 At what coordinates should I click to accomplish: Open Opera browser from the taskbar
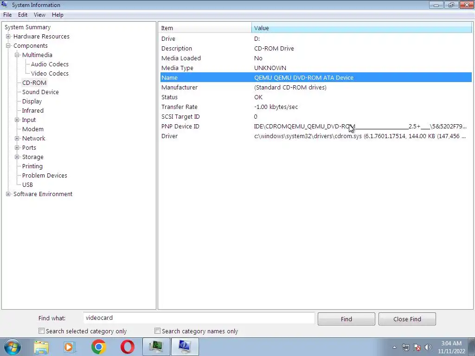(x=127, y=347)
